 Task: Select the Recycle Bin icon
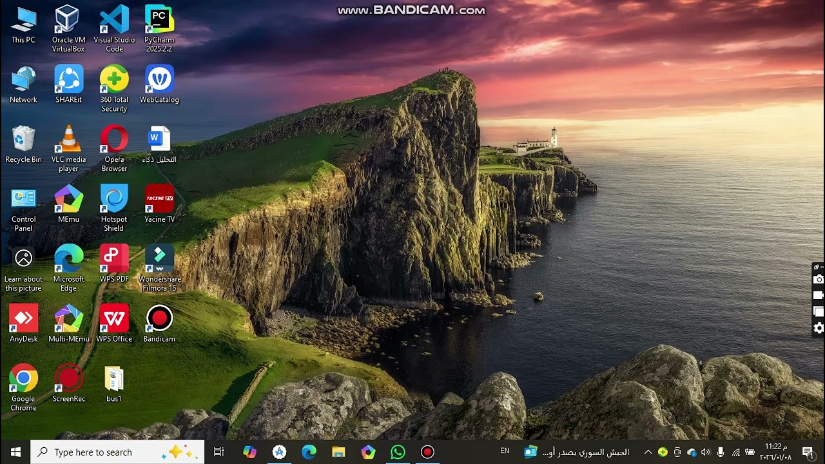(23, 144)
